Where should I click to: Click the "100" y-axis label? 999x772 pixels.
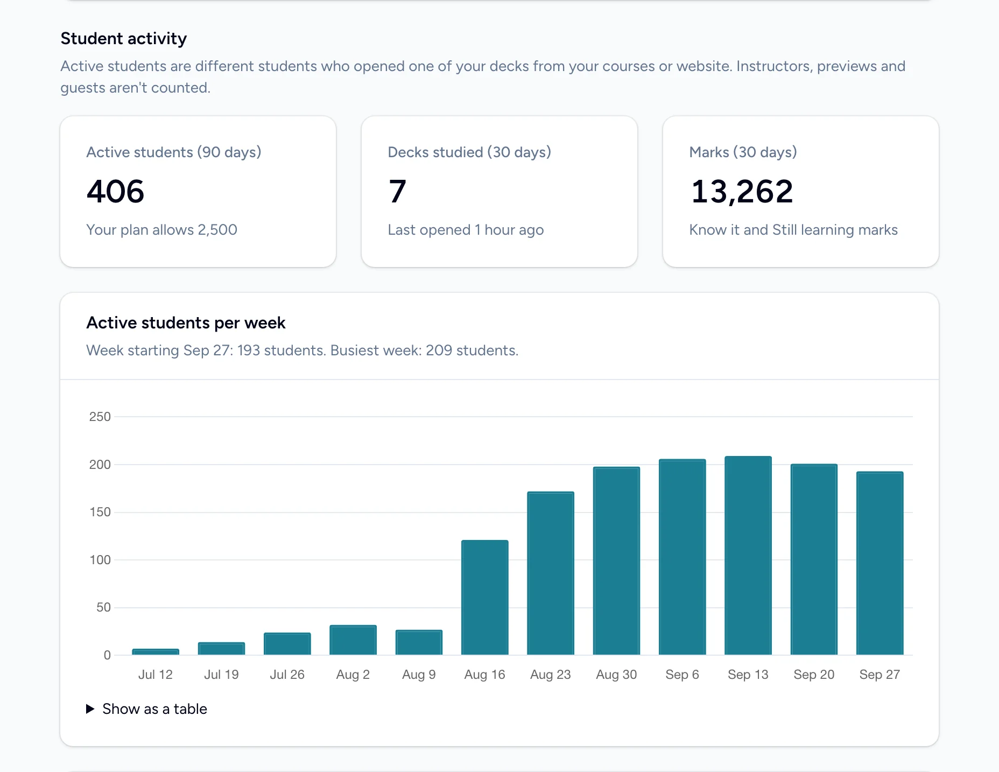100,560
